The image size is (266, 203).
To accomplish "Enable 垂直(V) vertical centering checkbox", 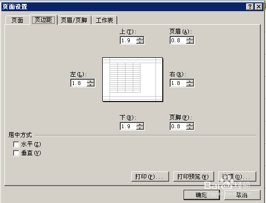I will click(16, 153).
